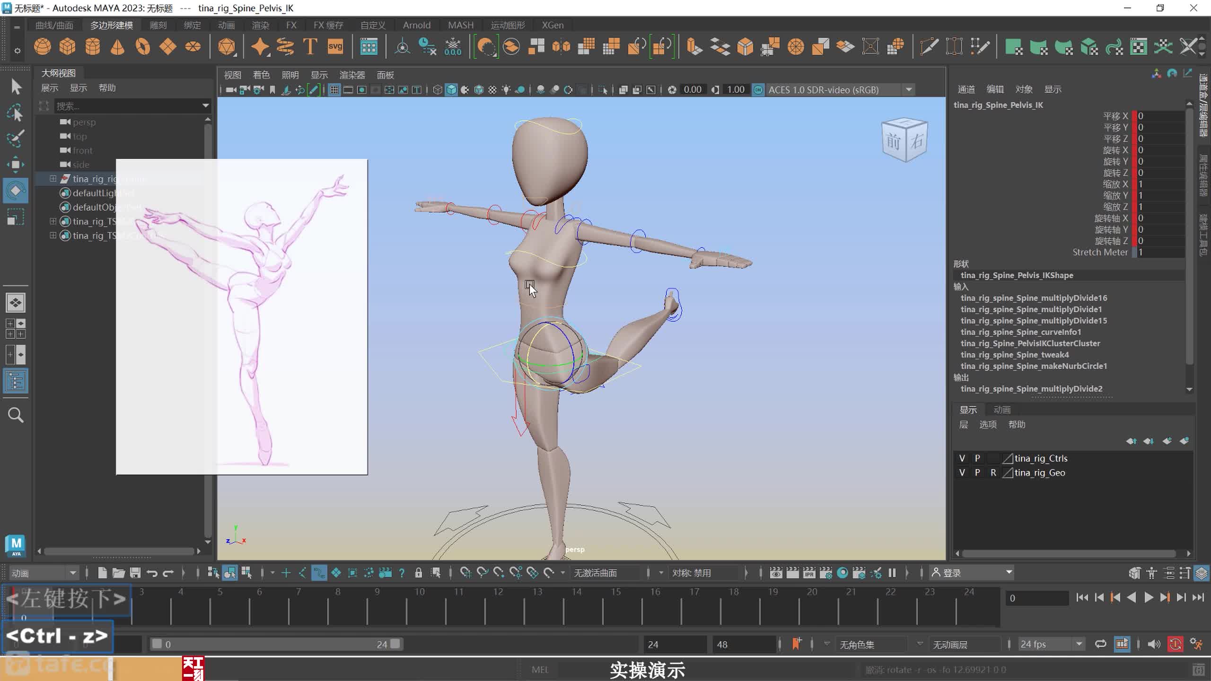
Task: Toggle R reference mode of tina_rig_Geo layer
Action: (x=993, y=472)
